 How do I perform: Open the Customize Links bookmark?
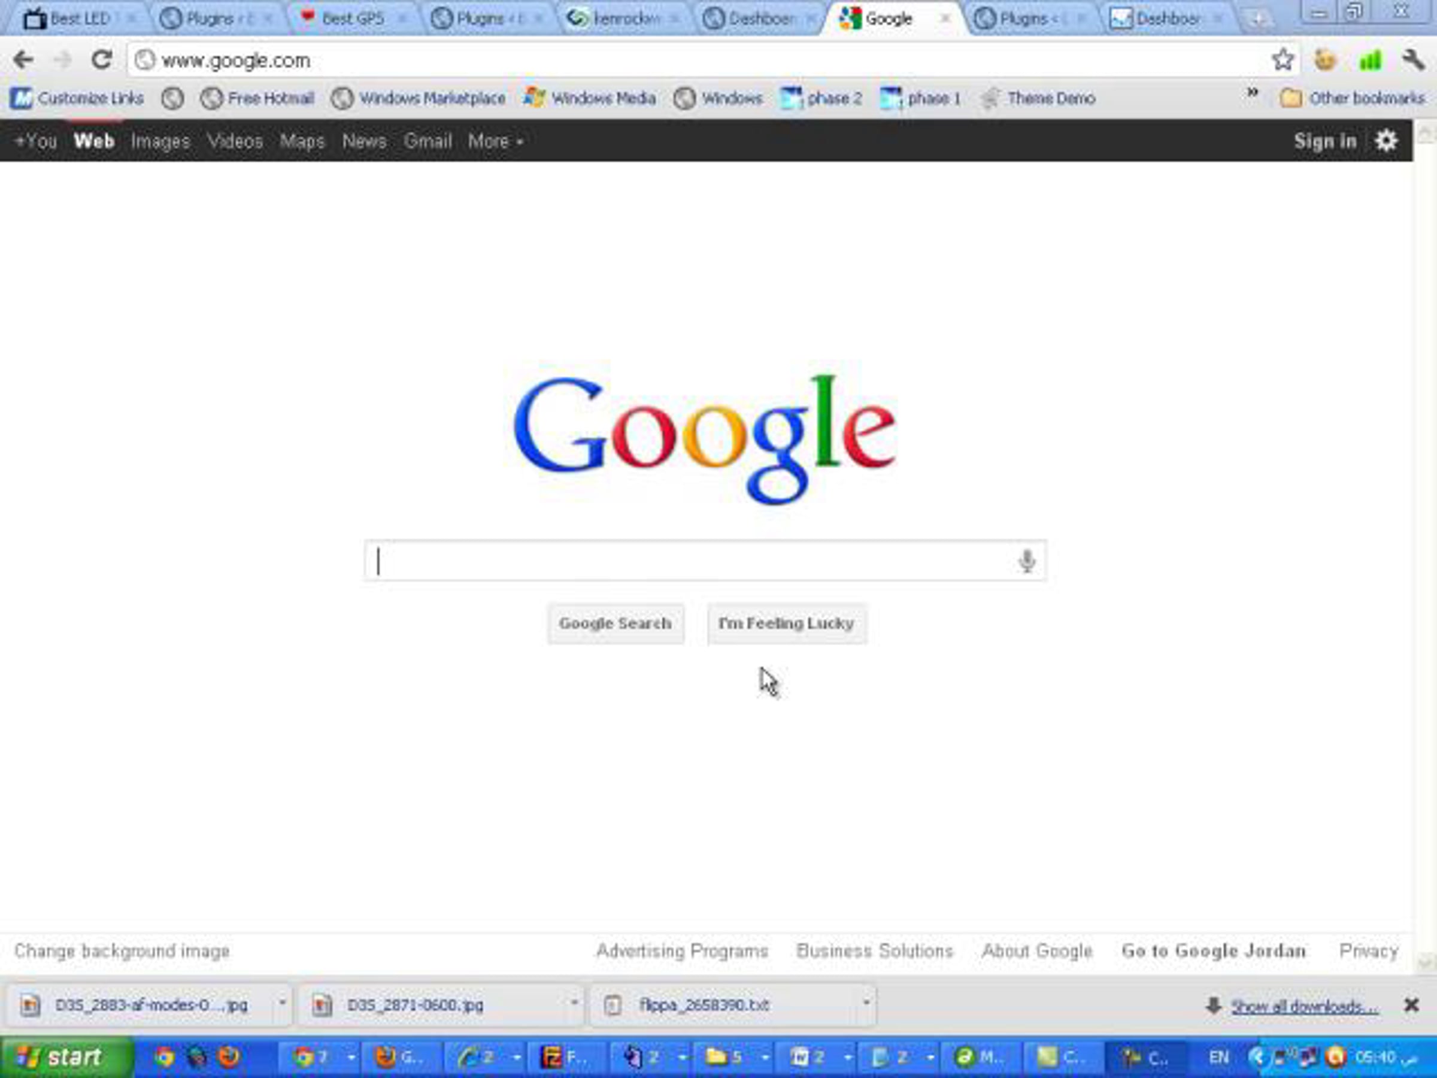77,98
